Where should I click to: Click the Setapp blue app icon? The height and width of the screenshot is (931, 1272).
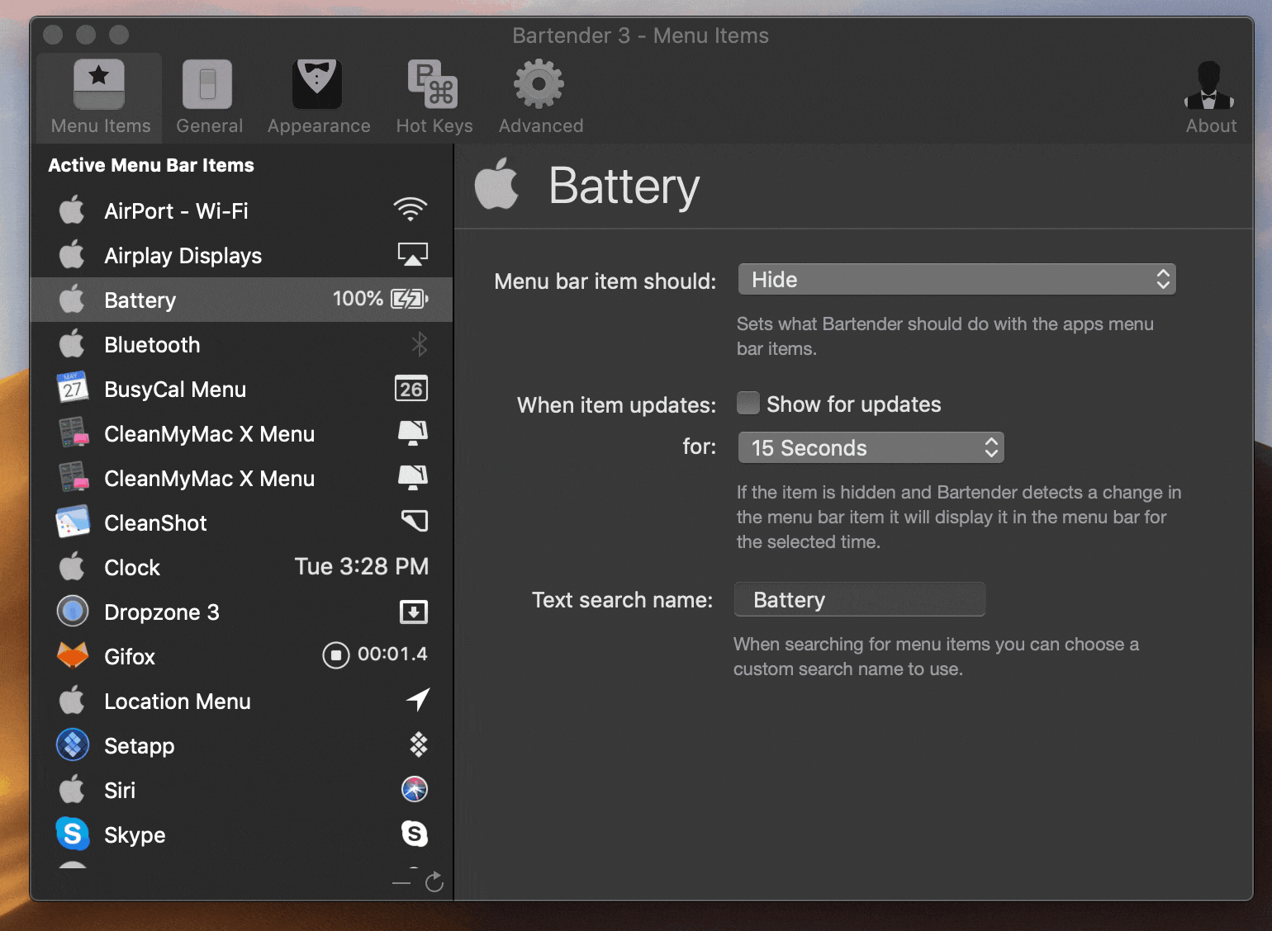[73, 744]
